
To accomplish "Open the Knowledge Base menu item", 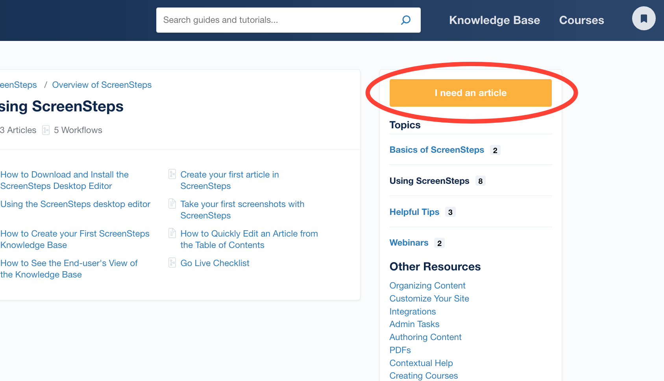I will point(494,20).
